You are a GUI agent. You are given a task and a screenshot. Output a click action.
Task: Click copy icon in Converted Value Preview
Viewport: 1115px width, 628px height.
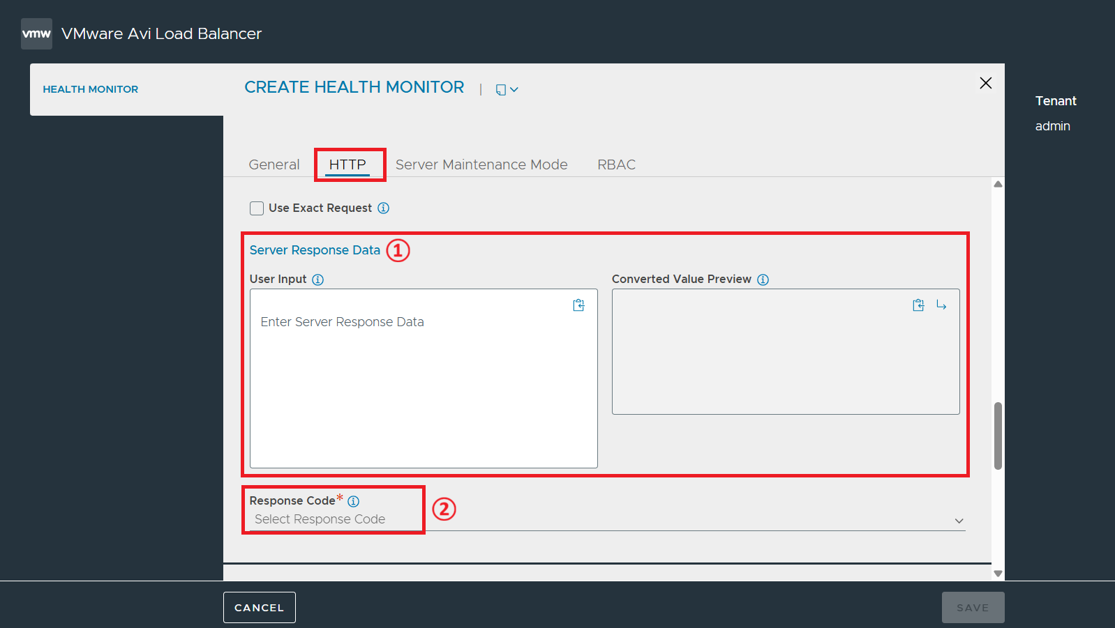[918, 305]
